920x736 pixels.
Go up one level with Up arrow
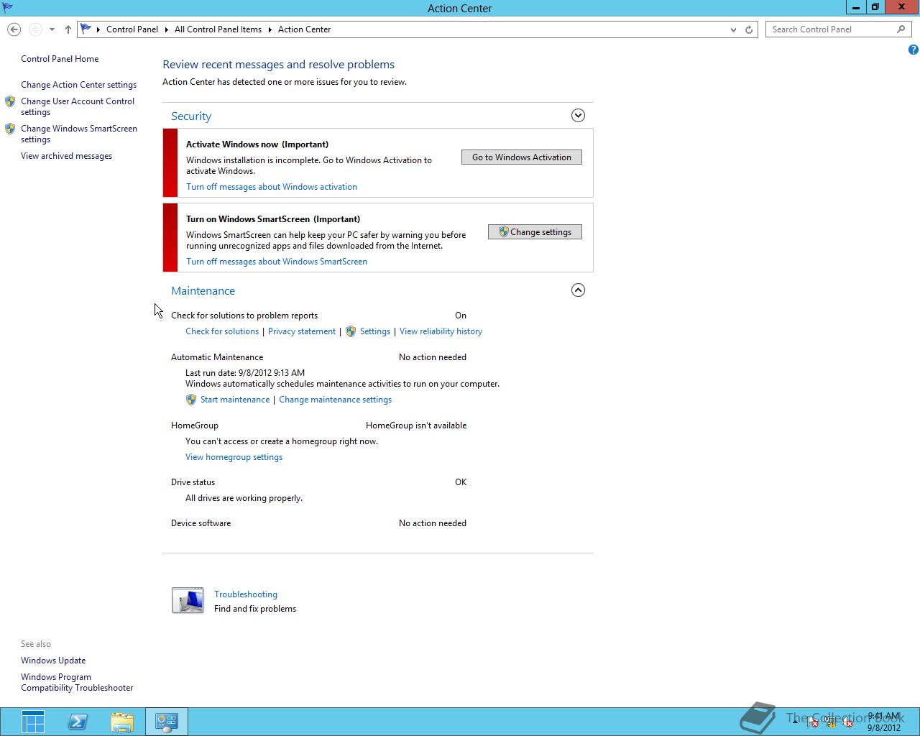pos(68,29)
